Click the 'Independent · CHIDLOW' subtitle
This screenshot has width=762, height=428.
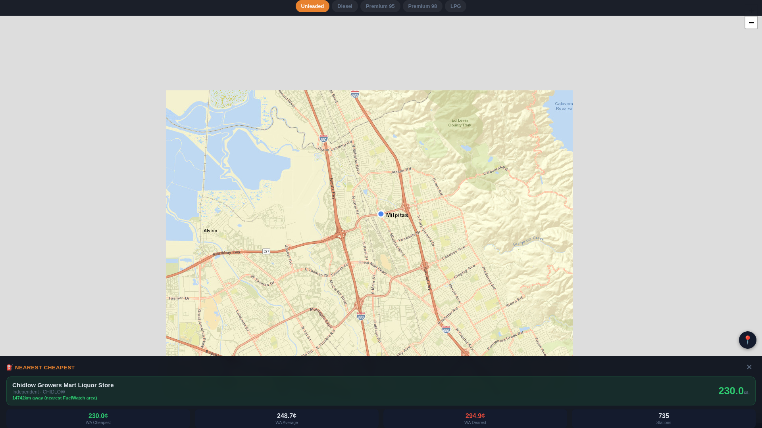[39, 392]
